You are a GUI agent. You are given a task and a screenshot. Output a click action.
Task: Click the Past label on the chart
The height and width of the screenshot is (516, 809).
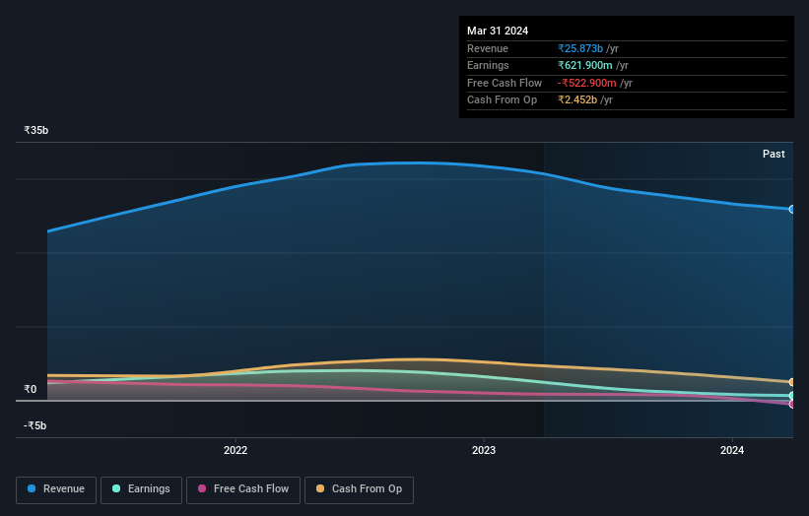coord(774,154)
